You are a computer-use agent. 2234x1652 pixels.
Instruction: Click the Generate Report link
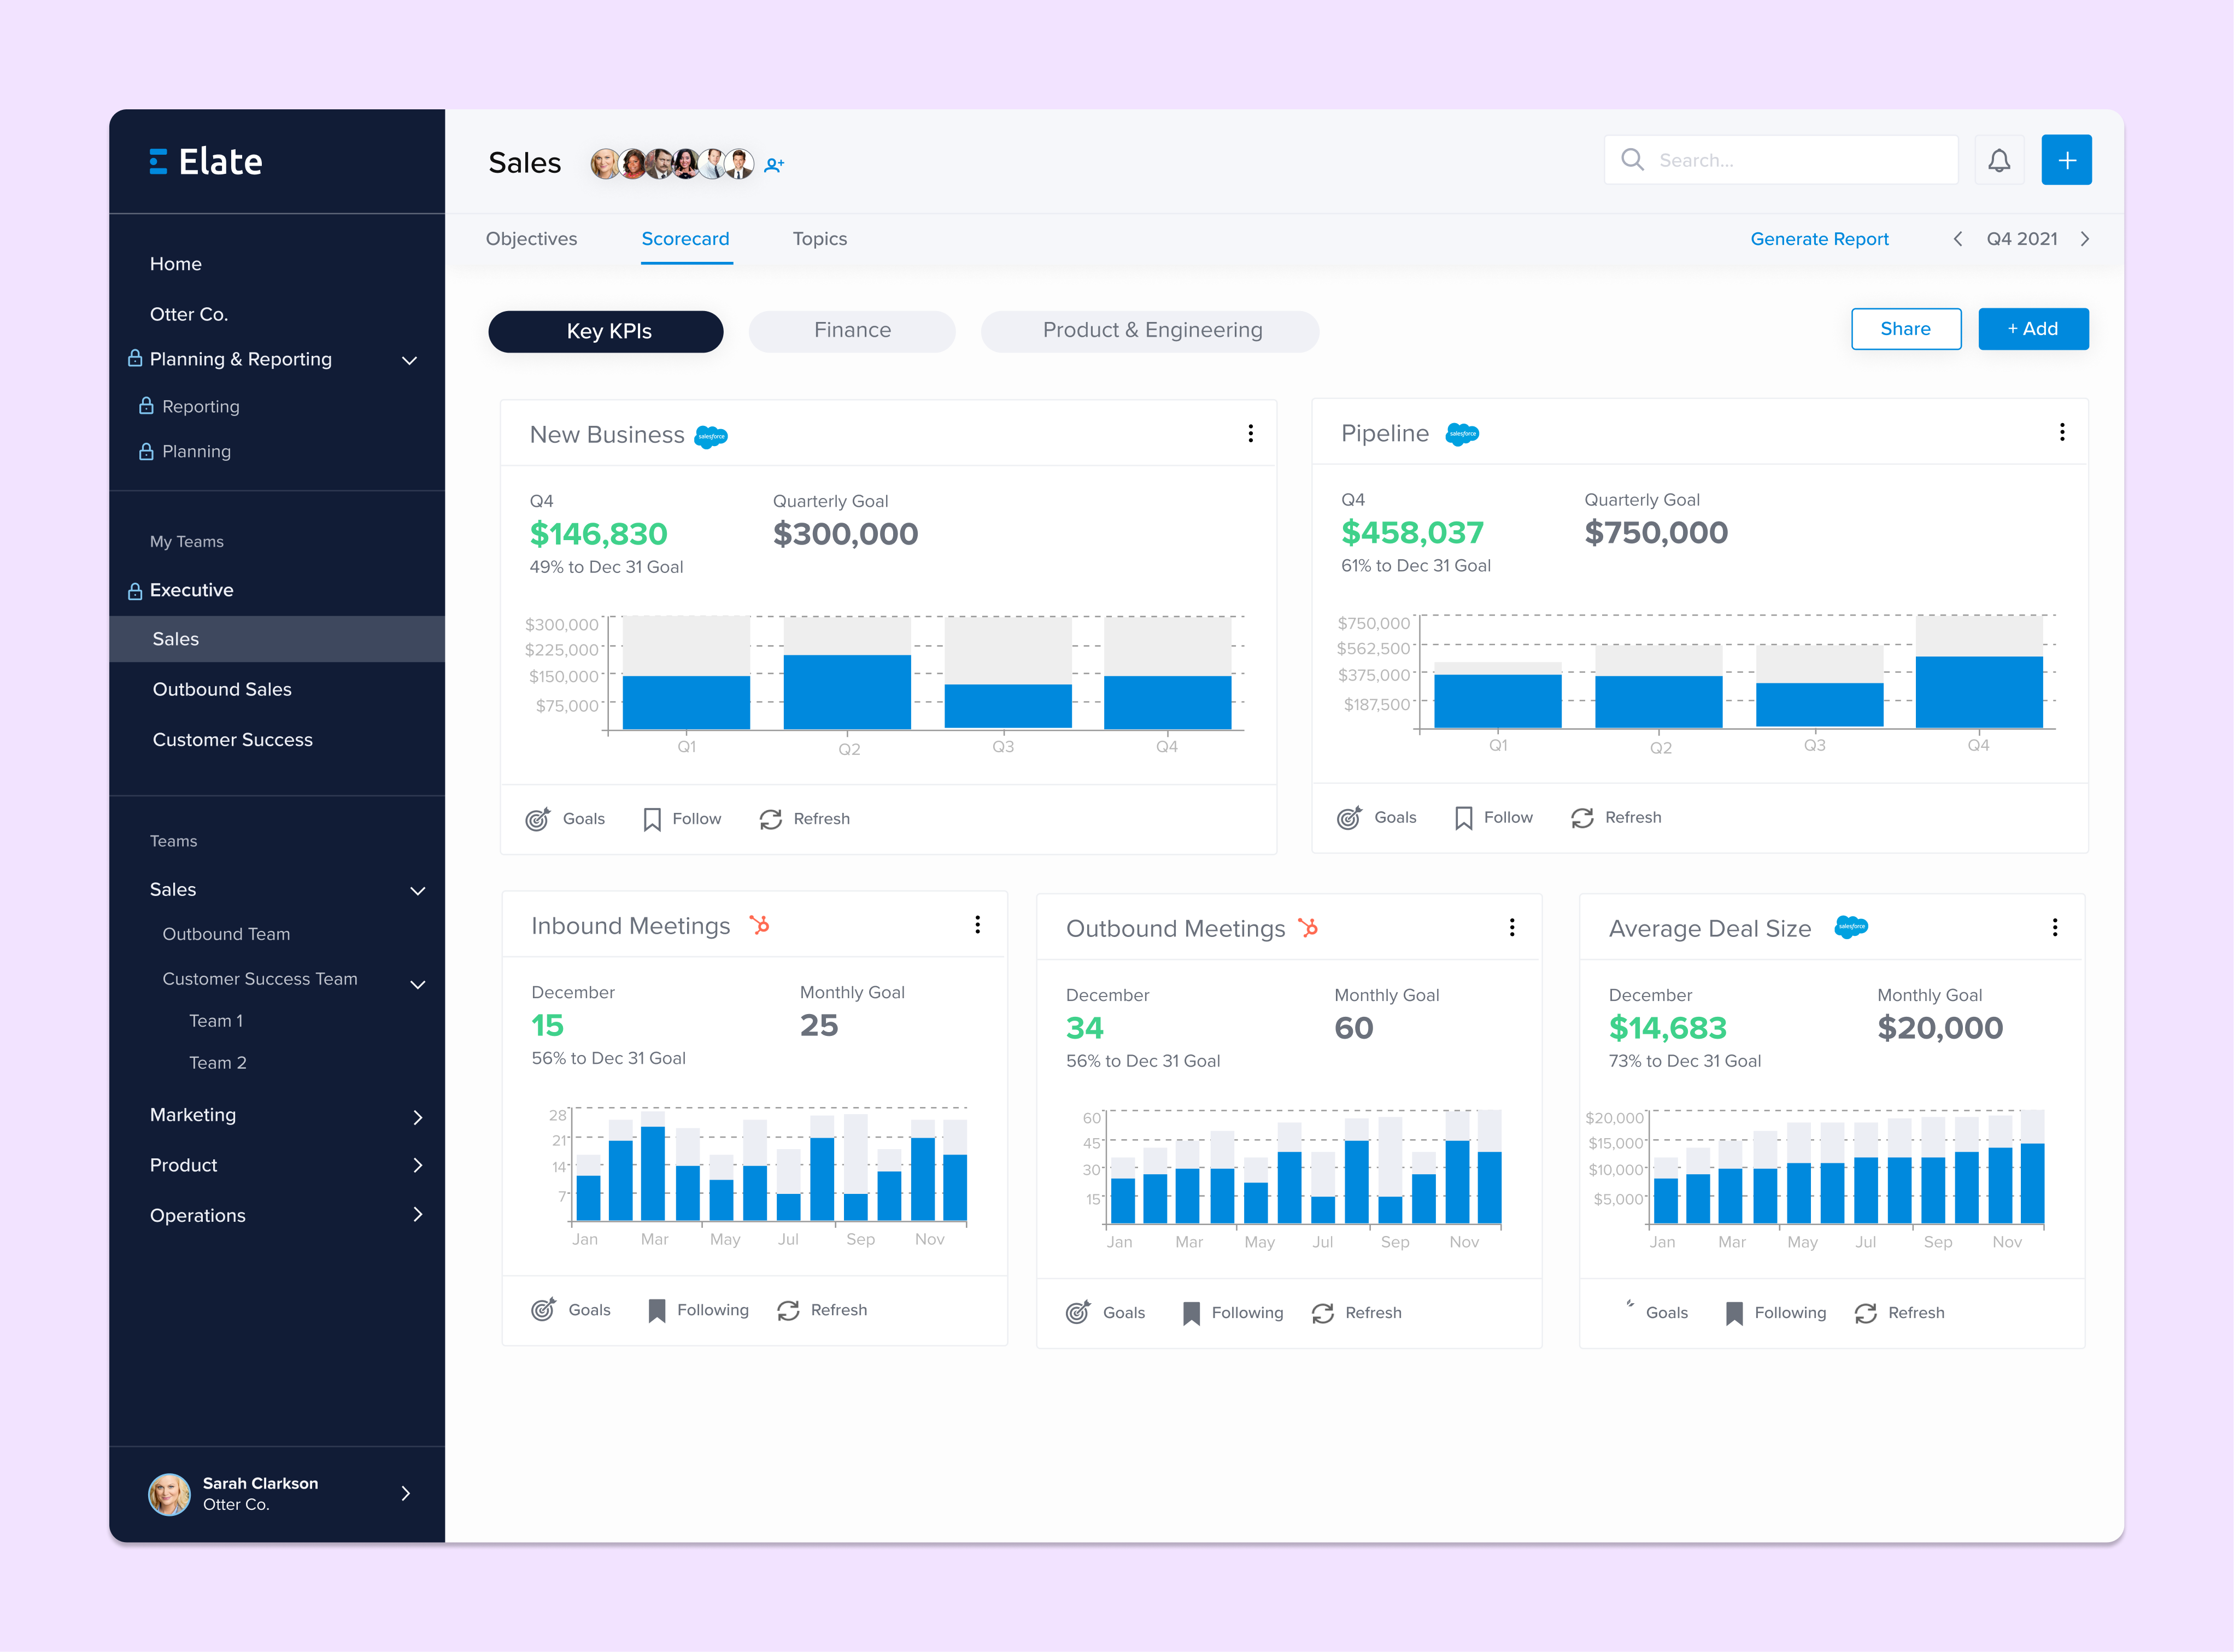click(1819, 239)
